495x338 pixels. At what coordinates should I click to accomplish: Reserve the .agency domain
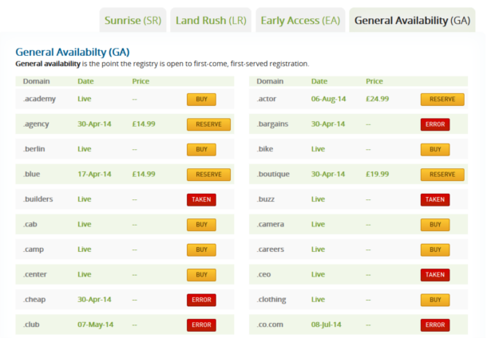coord(208,124)
